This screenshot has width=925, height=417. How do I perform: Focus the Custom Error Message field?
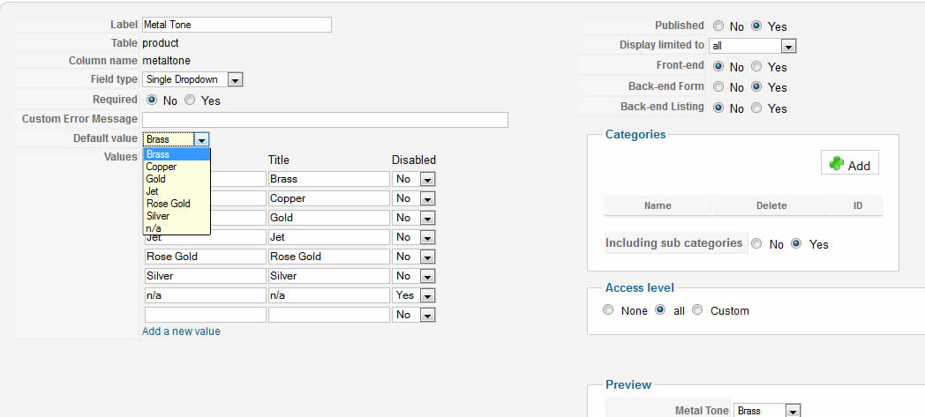[x=325, y=120]
